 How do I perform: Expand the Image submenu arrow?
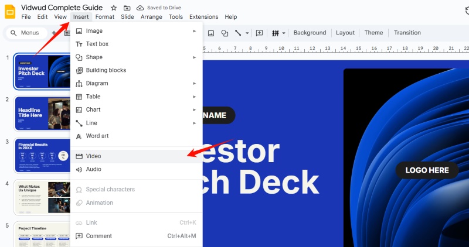point(195,31)
